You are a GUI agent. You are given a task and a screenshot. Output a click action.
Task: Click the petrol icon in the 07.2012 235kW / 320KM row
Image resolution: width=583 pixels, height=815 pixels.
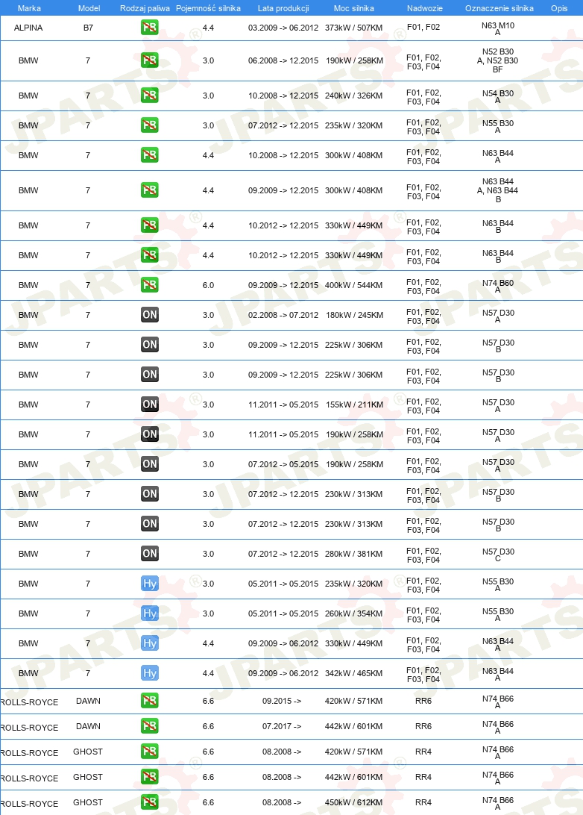[x=150, y=125]
